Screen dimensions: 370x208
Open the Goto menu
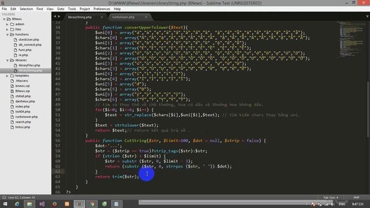61,9
